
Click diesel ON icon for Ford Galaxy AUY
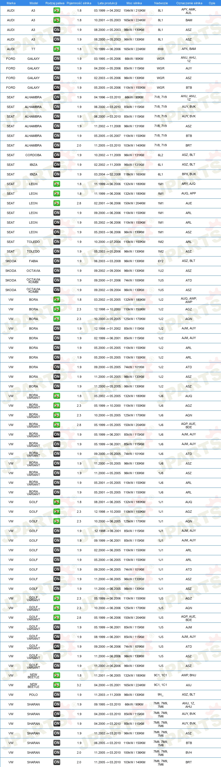coord(57,68)
